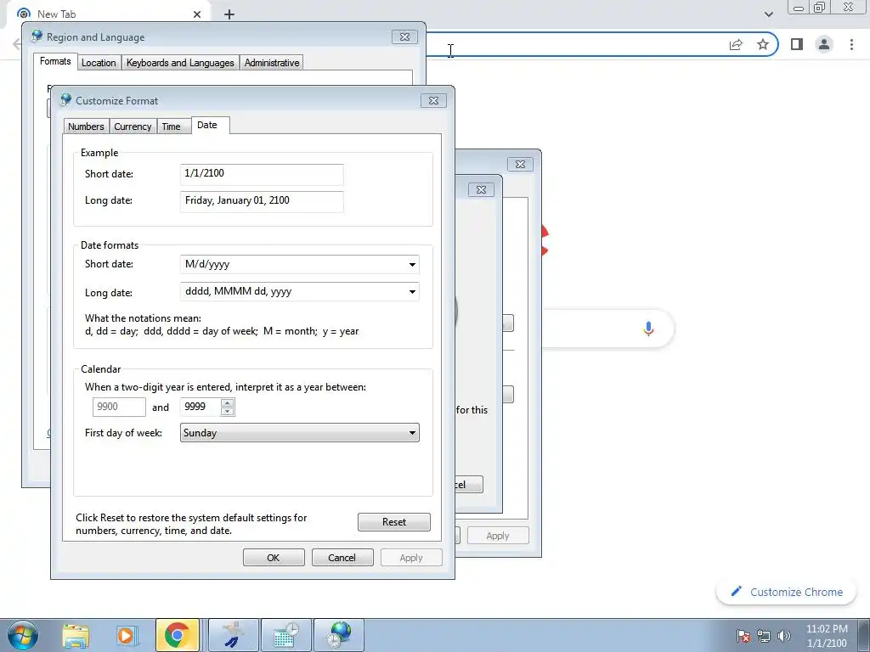Bookmark this tab with the star icon
Viewport: 870px width, 652px height.
point(763,44)
